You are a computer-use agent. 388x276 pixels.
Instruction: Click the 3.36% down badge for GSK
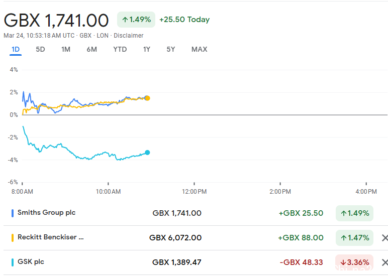354,262
